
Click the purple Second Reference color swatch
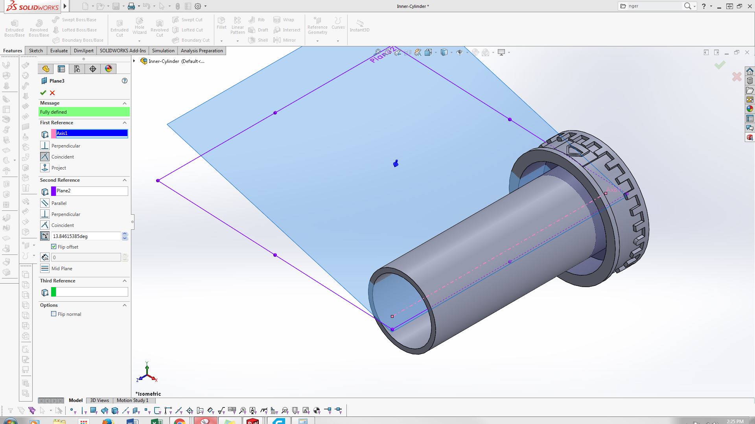[x=53, y=191]
